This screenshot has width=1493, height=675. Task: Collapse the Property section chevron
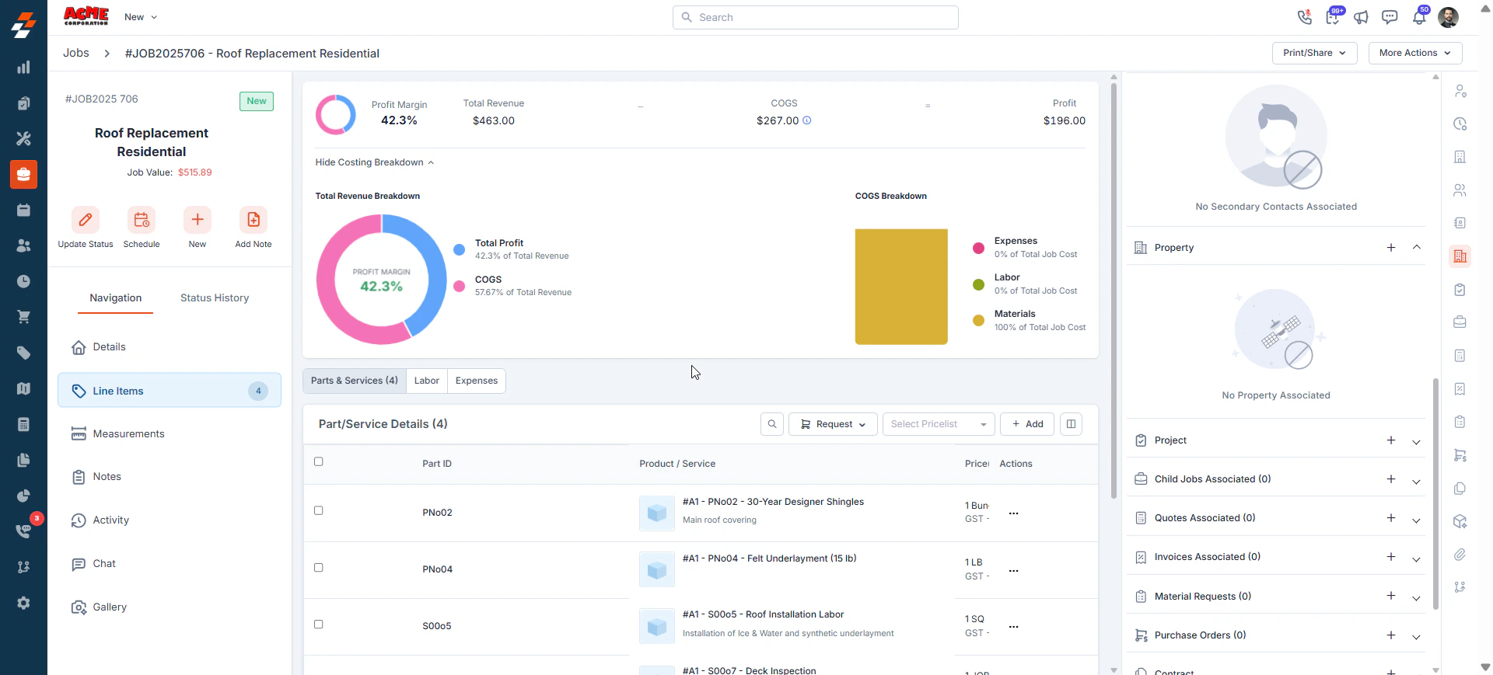click(1417, 248)
